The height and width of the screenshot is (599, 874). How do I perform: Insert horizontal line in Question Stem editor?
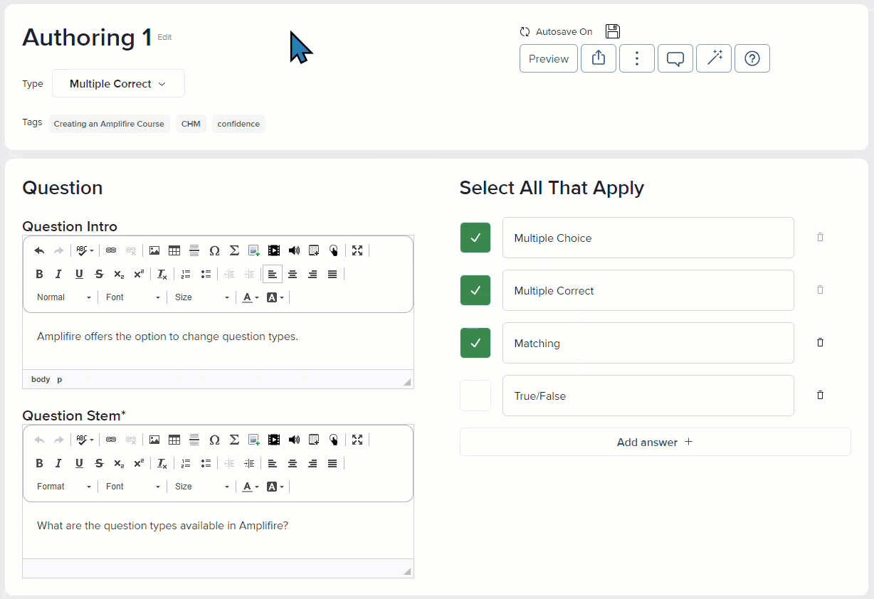click(x=194, y=440)
